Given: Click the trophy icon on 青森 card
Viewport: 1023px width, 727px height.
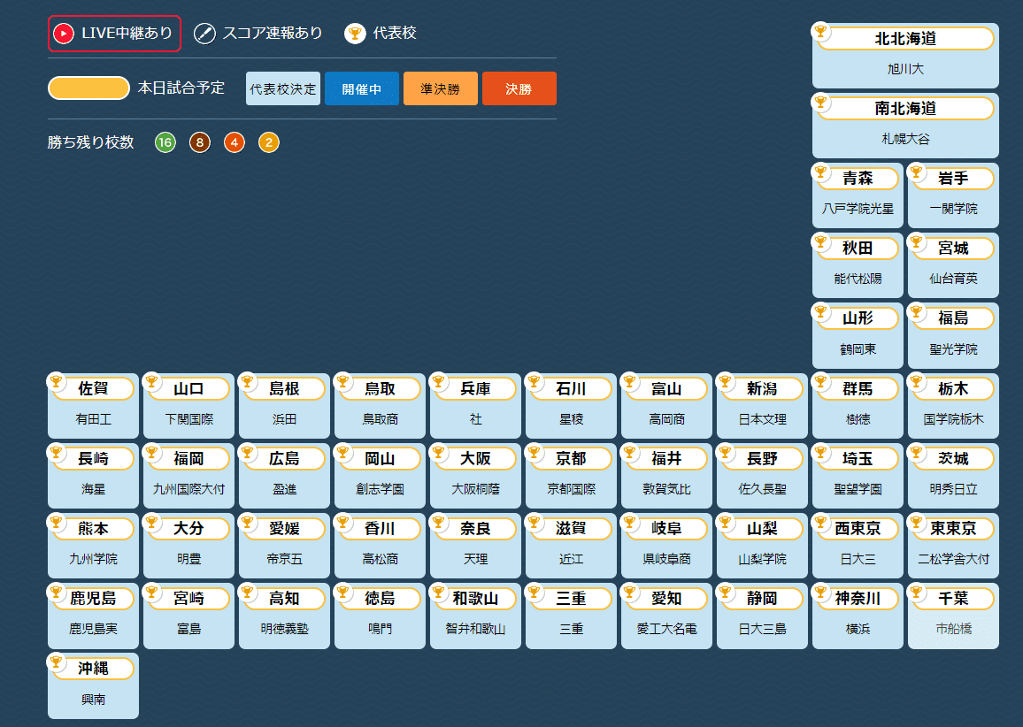Looking at the screenshot, I should tap(820, 171).
